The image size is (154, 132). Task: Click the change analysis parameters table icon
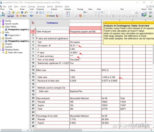point(57,16)
